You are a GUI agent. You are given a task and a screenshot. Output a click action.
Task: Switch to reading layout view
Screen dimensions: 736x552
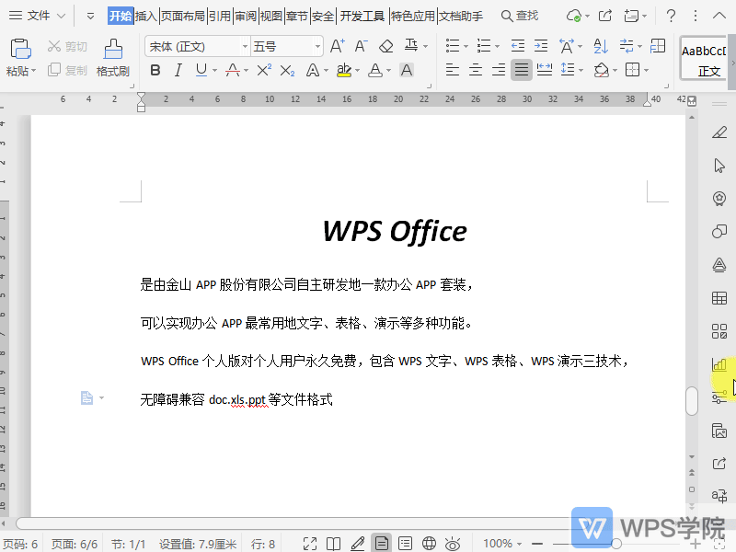click(x=333, y=544)
